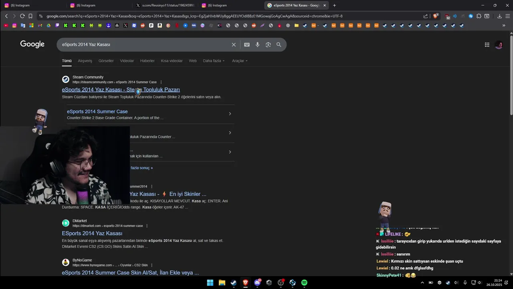Search by image with Google Lens
Screen dimensions: 513x289
268,45
